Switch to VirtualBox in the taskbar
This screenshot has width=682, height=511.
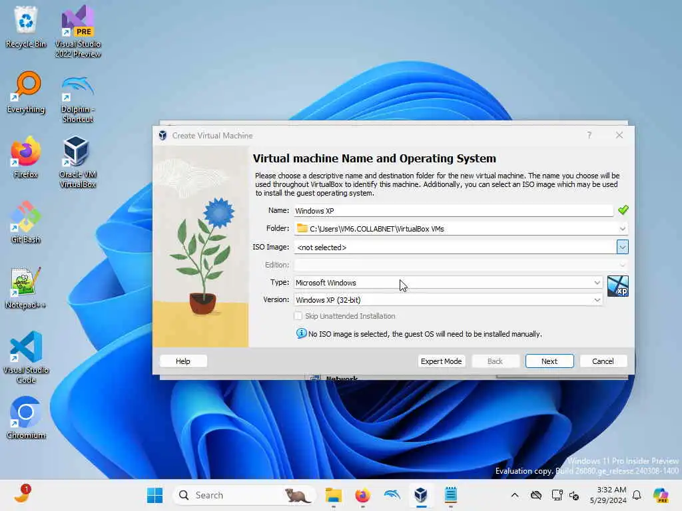(421, 495)
